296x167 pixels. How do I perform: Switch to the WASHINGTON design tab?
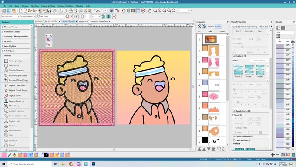point(46,21)
